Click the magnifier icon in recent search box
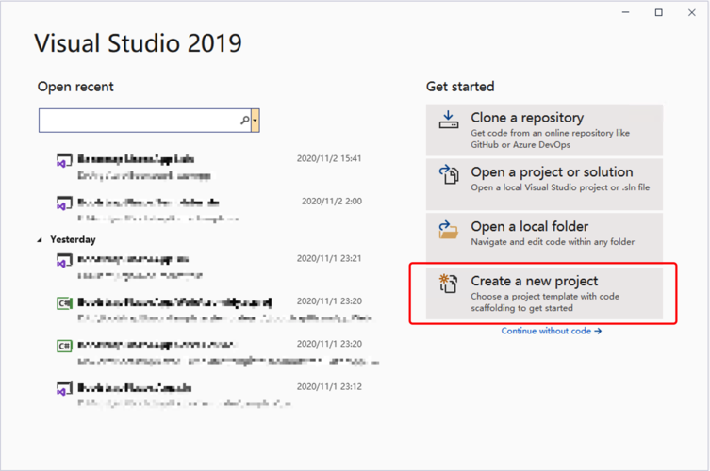 pyautogui.click(x=245, y=121)
